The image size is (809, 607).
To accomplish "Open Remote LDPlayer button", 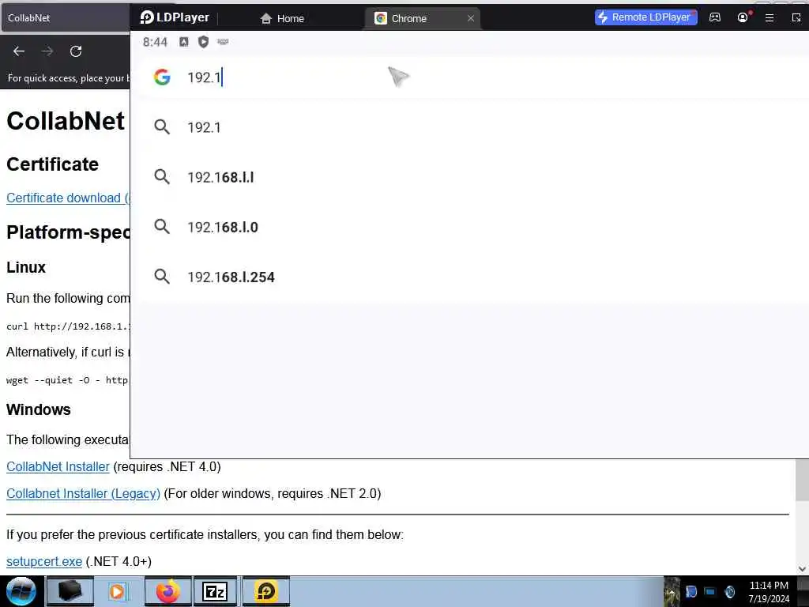I will click(645, 17).
